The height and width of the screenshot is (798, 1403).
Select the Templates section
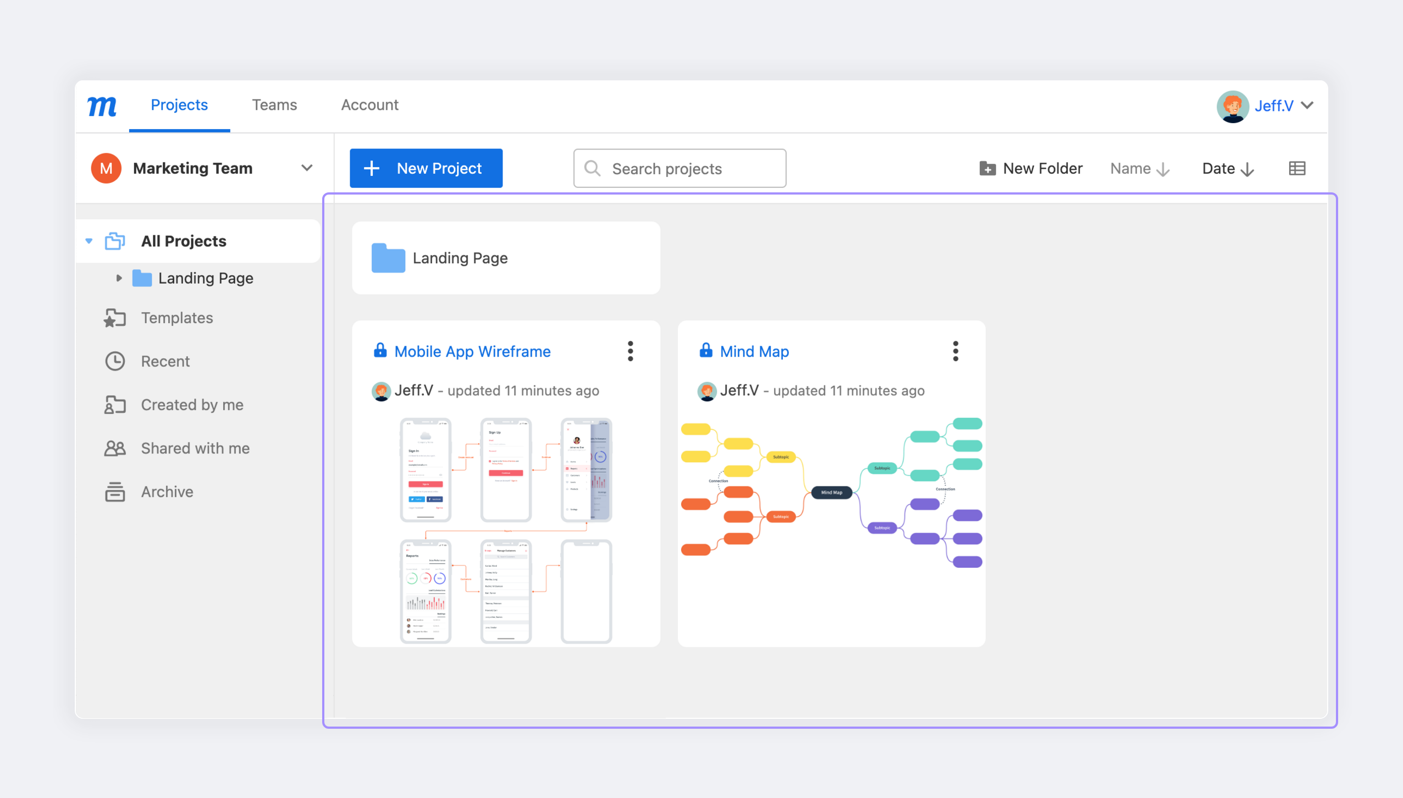point(176,318)
